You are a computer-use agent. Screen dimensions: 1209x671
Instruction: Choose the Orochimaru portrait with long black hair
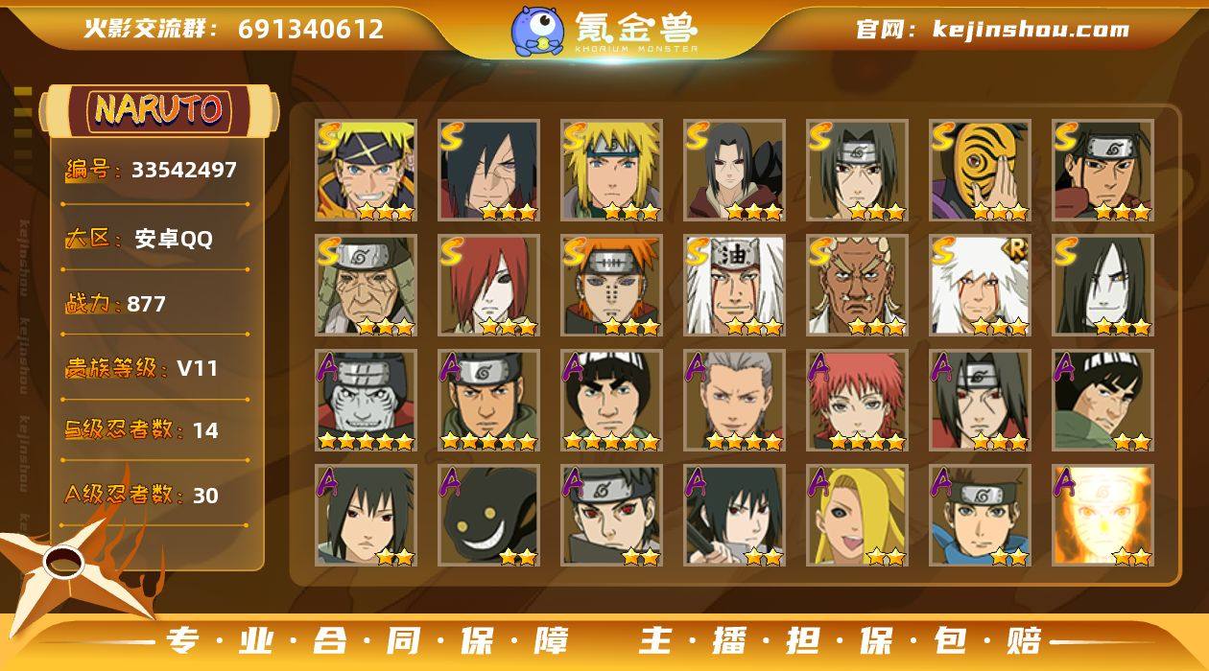pos(1102,286)
